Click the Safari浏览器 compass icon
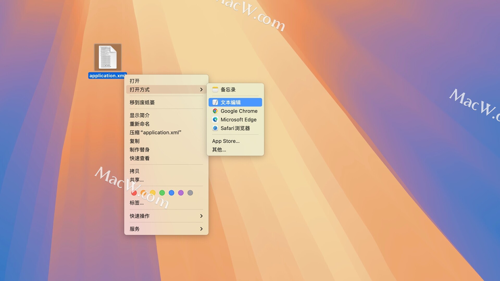500x281 pixels. (x=215, y=128)
